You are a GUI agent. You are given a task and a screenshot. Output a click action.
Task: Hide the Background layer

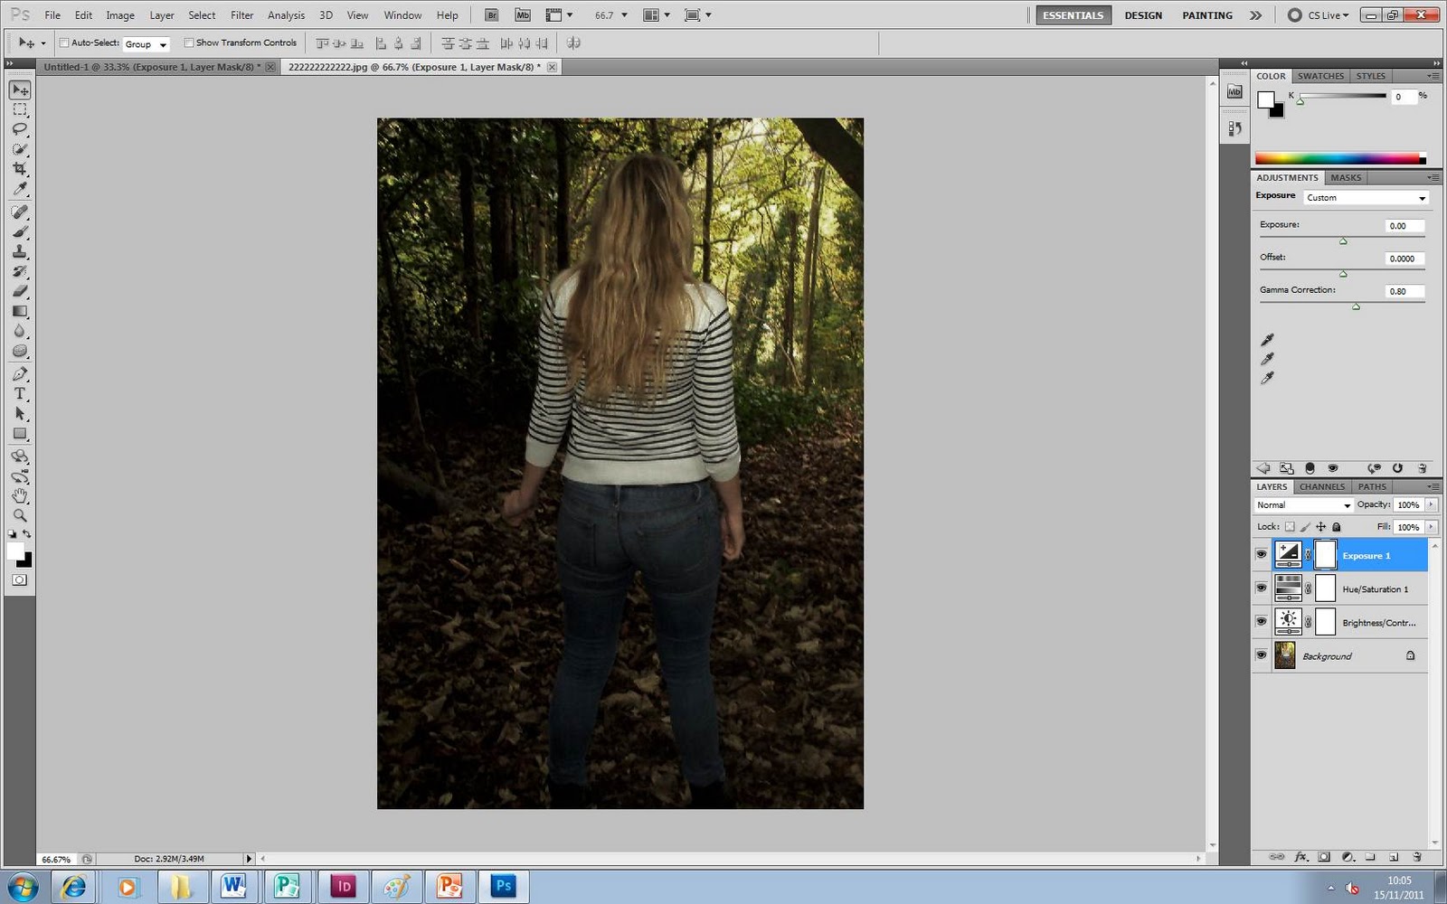pos(1262,655)
